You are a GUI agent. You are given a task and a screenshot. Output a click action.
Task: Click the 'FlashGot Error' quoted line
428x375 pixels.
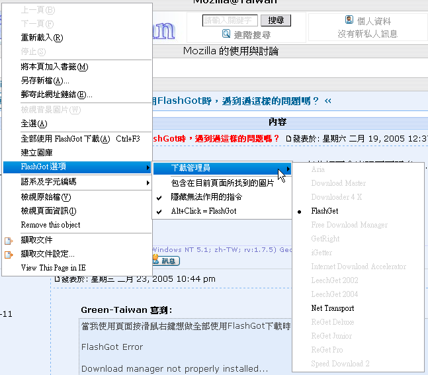(112, 347)
